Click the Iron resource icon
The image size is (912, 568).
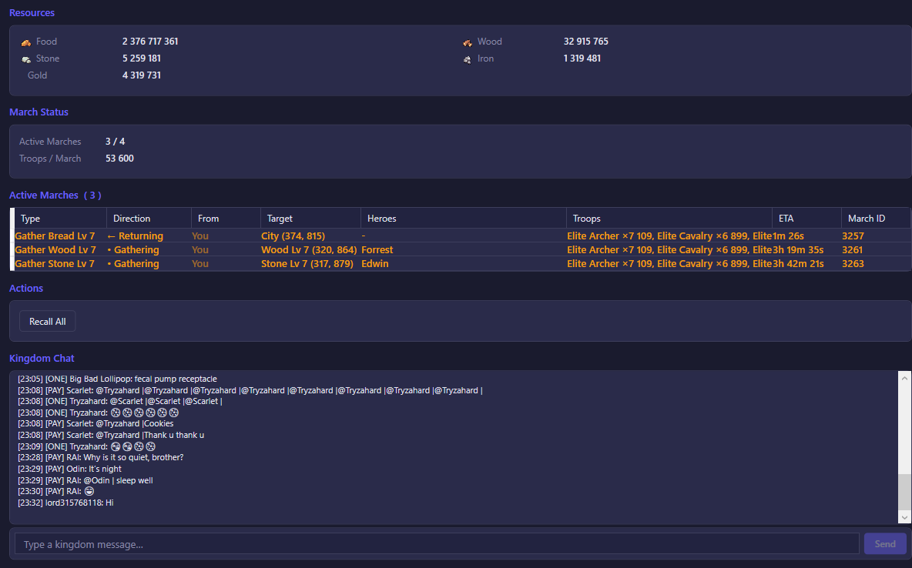coord(468,59)
